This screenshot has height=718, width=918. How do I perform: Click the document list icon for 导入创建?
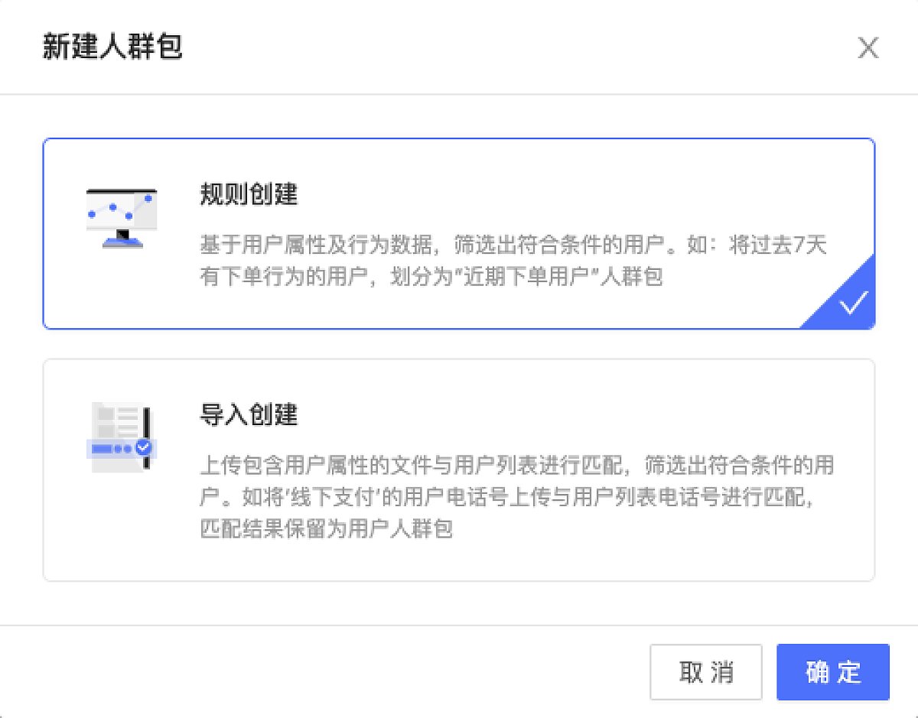pyautogui.click(x=122, y=437)
